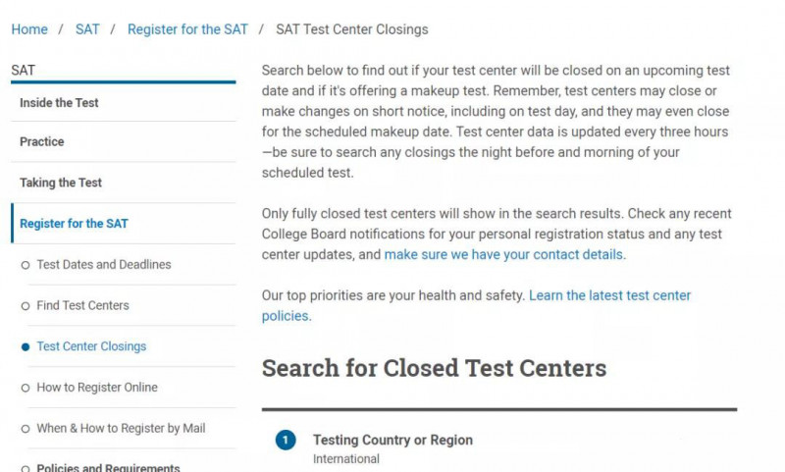Screen dimensions: 785x472
Task: Click the Home breadcrumb link
Action: point(29,29)
